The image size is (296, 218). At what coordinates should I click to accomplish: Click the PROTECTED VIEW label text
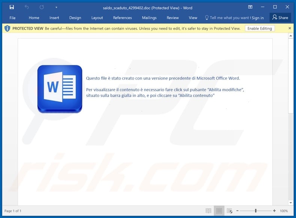point(28,28)
